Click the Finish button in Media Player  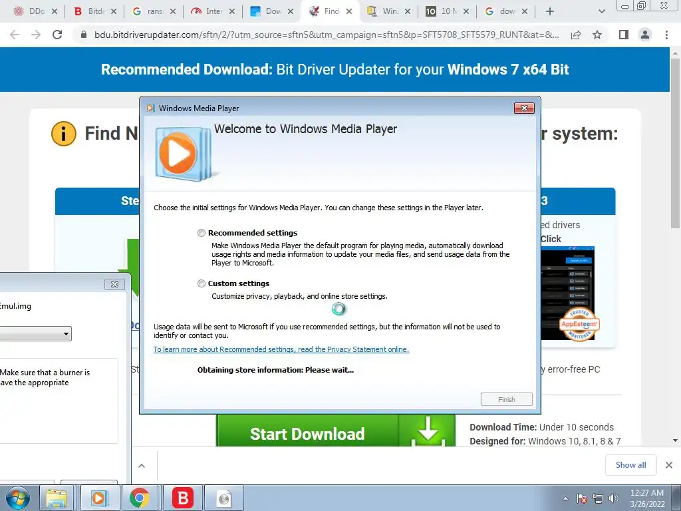click(x=506, y=399)
